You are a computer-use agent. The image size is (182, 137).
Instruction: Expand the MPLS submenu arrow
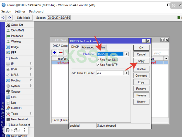point(31,74)
